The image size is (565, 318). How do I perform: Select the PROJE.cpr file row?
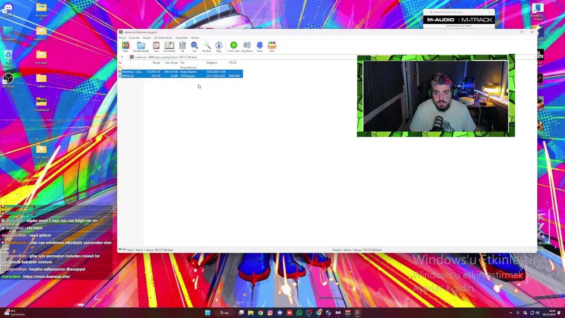(180, 76)
